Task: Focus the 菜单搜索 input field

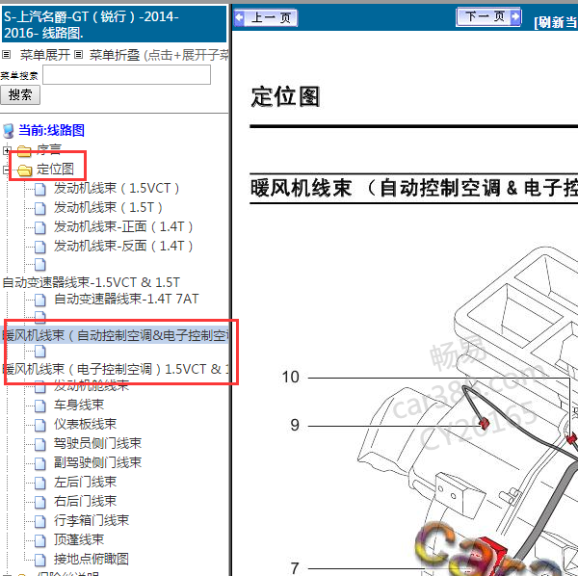Action: 127,75
